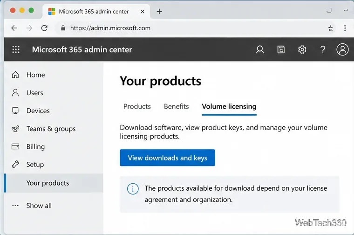Click the padlock site info icon
The width and height of the screenshot is (354, 235).
coord(63,28)
